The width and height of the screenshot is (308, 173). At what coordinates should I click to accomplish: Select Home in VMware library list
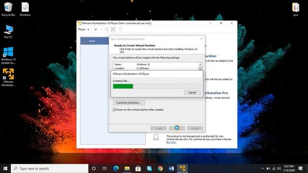coord(95,41)
